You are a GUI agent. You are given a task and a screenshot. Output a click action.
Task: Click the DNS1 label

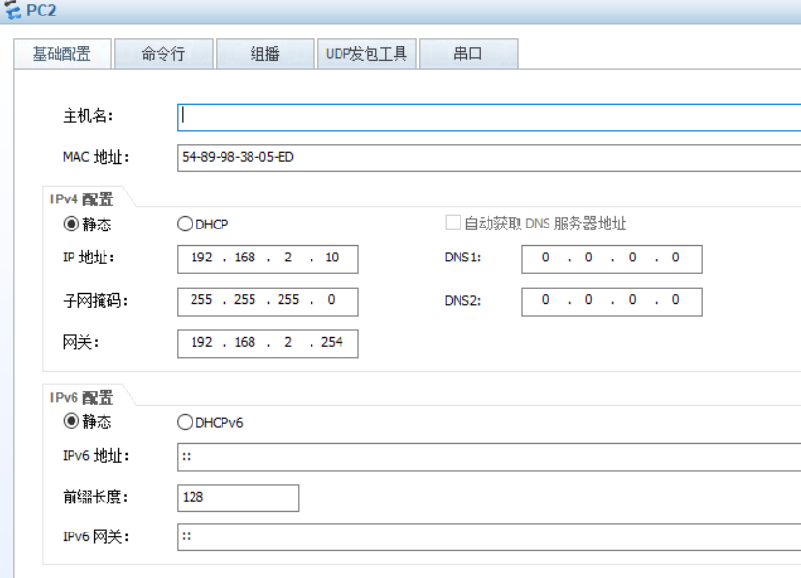462,258
